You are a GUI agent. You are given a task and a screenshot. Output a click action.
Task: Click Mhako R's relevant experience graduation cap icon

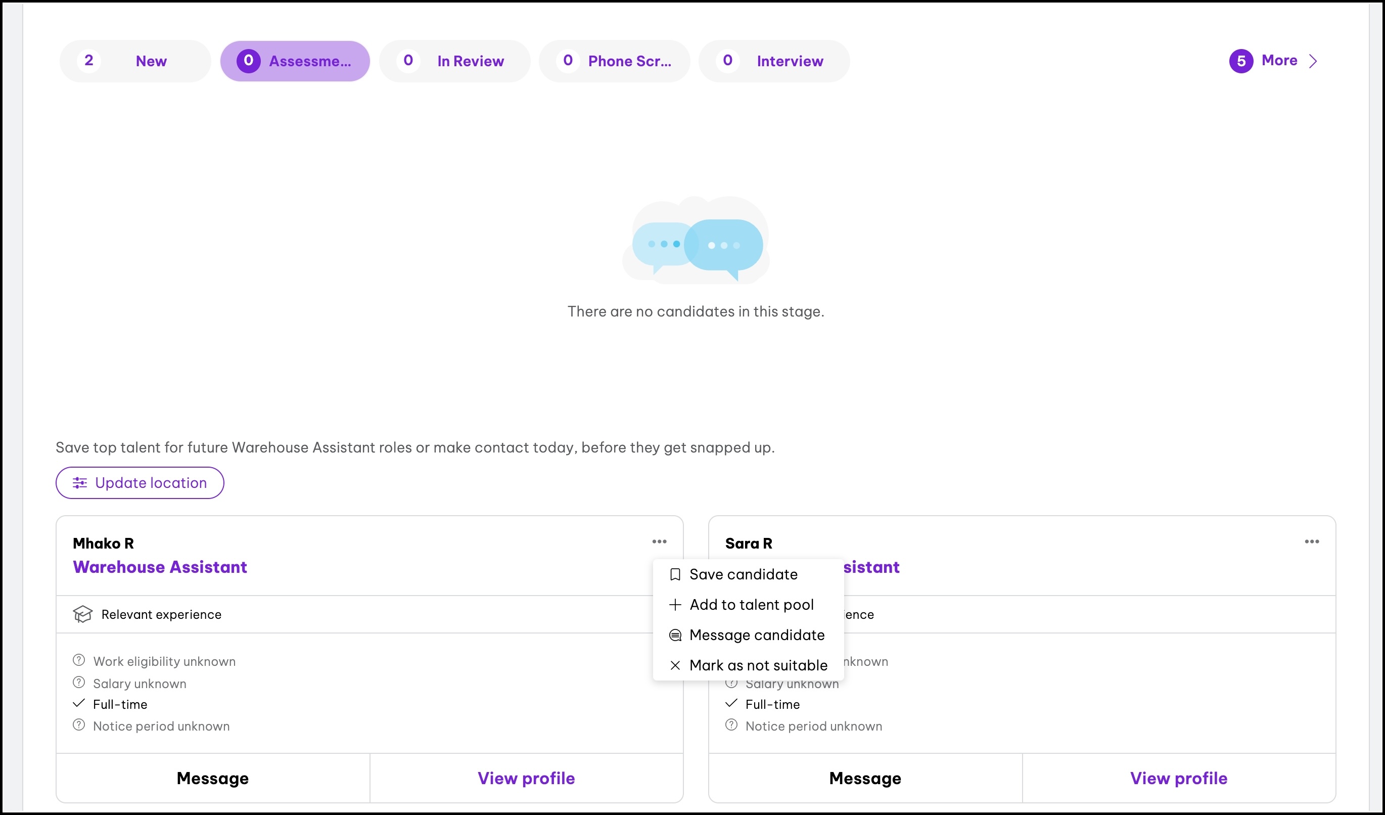(82, 614)
